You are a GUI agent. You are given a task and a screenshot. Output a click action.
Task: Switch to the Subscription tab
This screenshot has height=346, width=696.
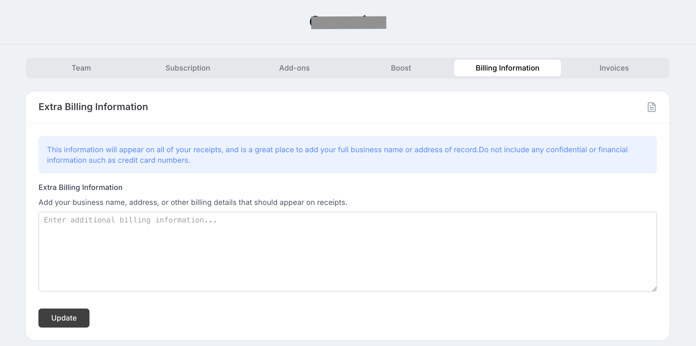point(188,68)
